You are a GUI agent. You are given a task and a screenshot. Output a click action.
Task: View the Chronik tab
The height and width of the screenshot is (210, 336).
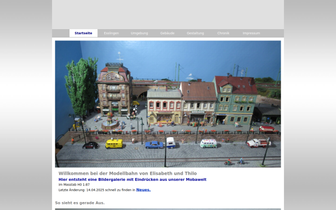click(x=223, y=33)
